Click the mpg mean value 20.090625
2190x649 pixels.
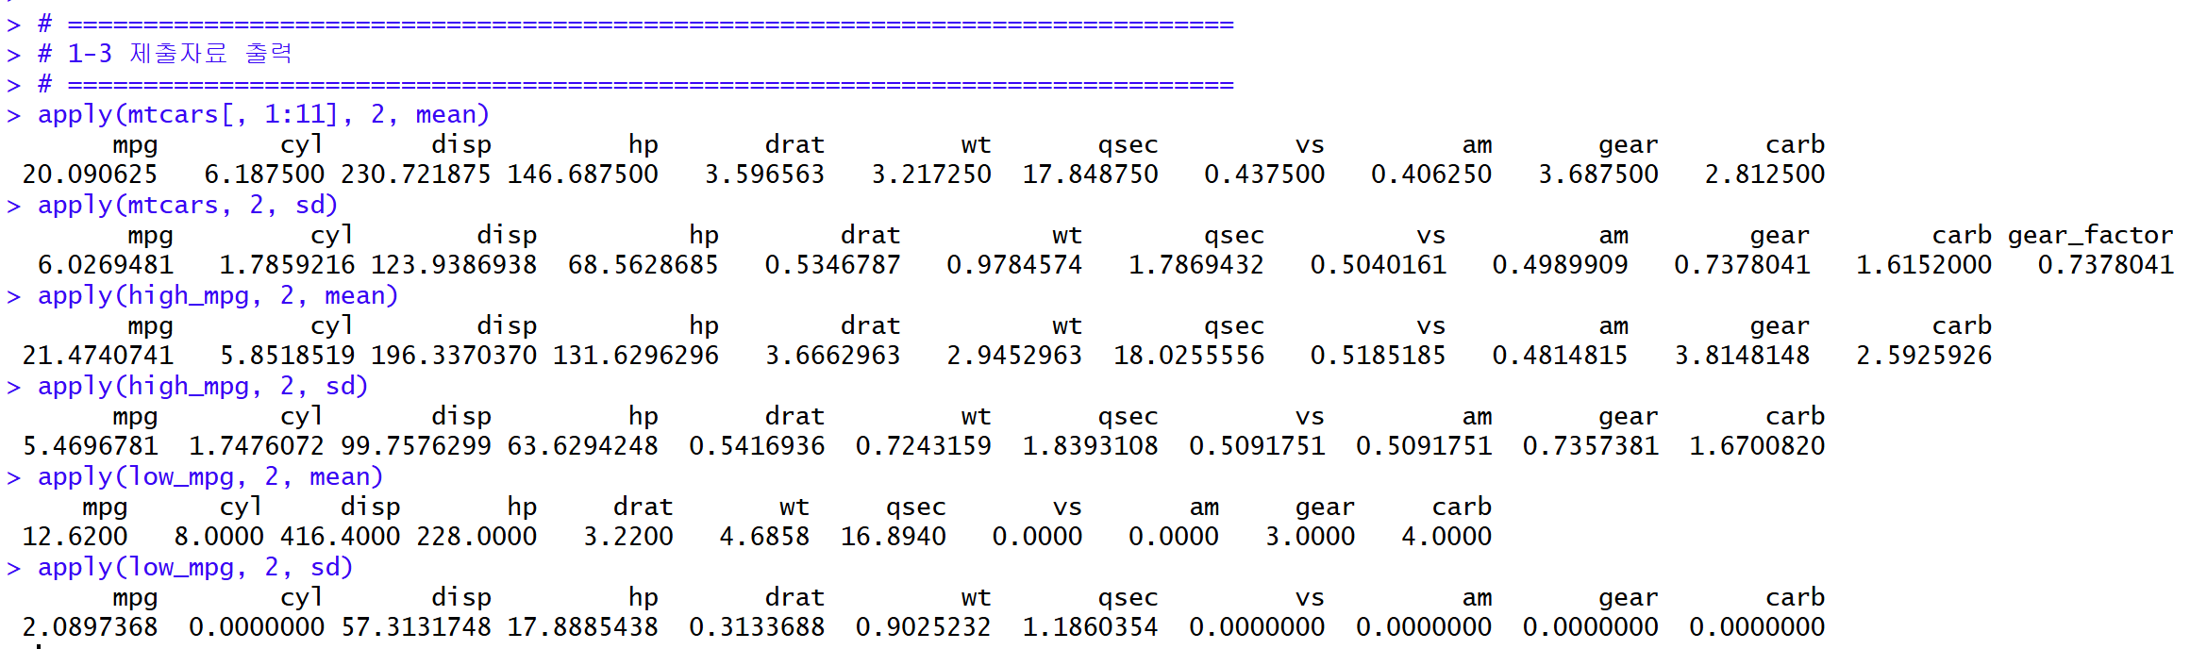[90, 175]
